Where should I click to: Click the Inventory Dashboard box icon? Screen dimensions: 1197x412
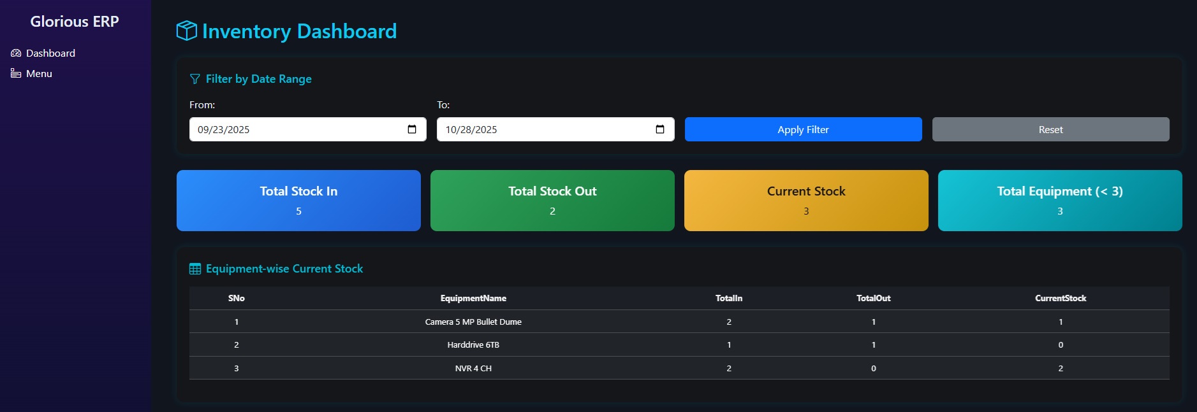[186, 31]
